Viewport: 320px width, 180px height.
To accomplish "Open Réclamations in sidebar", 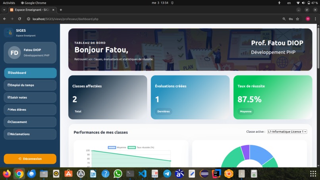I will pyautogui.click(x=30, y=134).
